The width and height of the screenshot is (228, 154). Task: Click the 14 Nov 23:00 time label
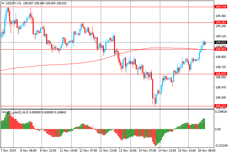point(168,151)
